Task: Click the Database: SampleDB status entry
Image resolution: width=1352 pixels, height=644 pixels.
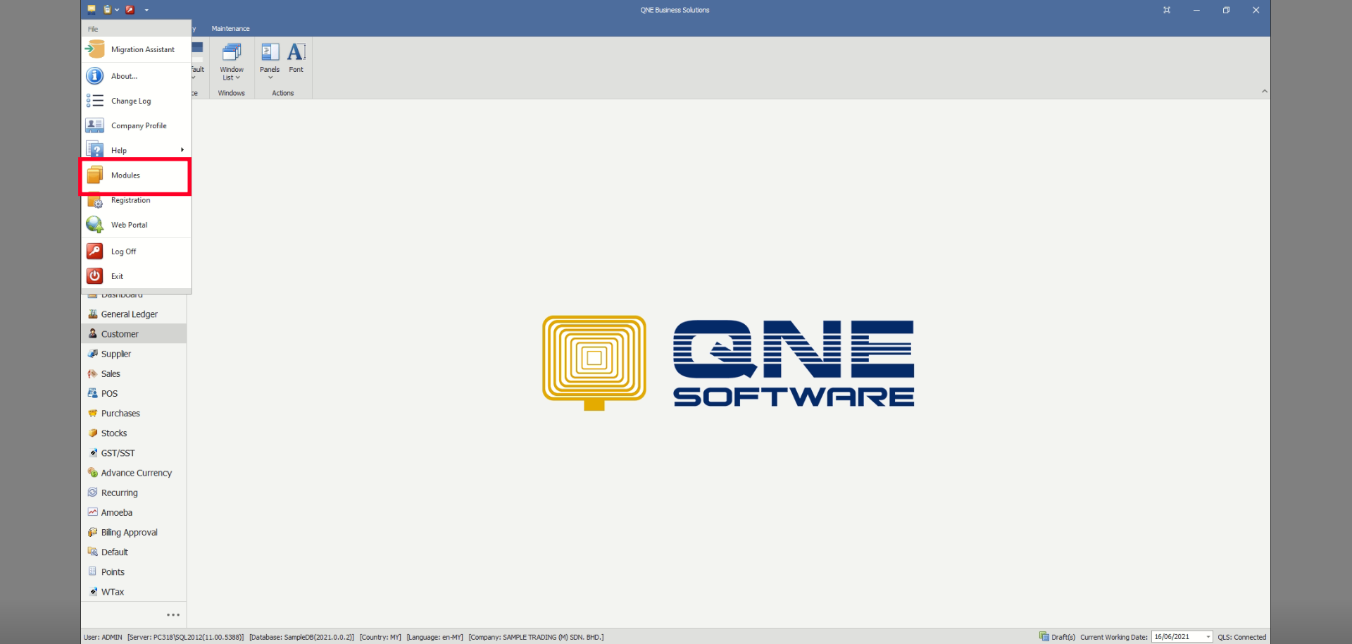Action: [x=301, y=637]
